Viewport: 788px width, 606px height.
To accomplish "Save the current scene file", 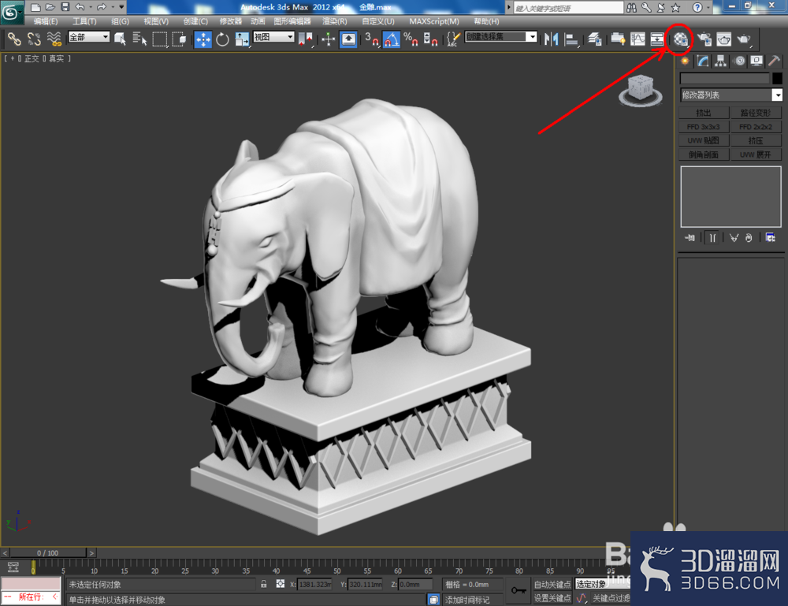I will click(x=65, y=7).
